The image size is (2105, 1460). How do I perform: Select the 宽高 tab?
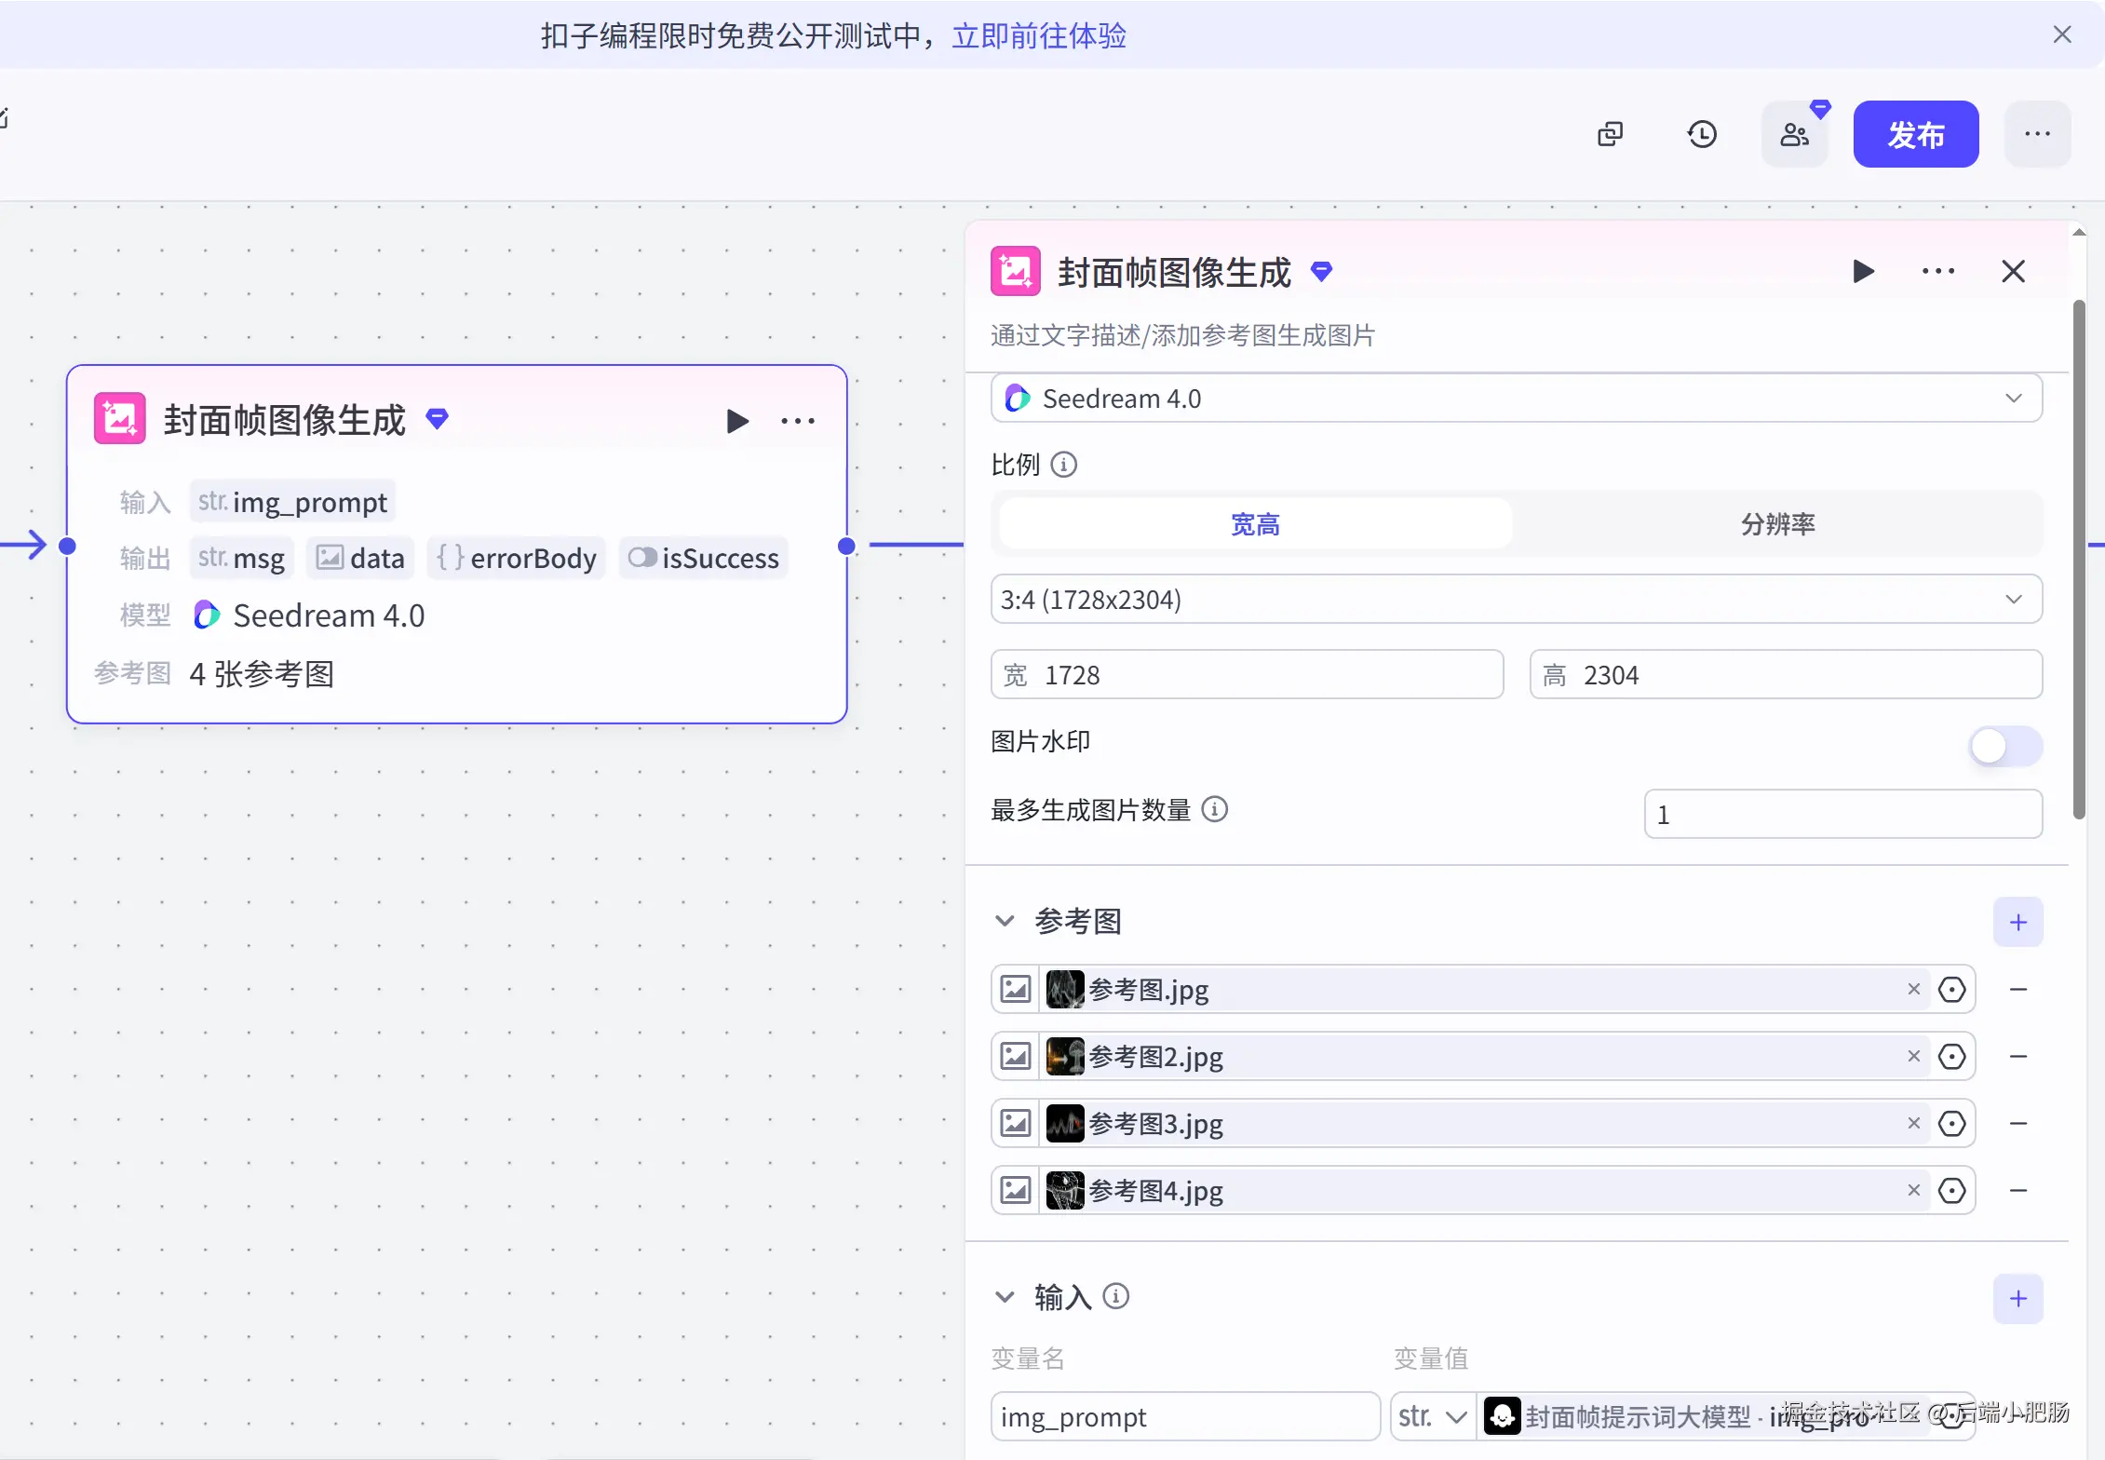(x=1254, y=524)
